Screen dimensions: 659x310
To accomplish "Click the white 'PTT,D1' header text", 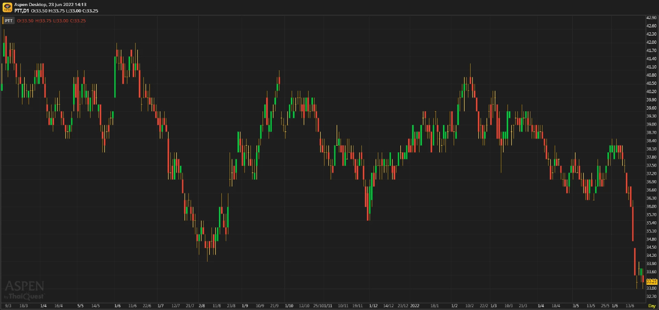I will (22, 10).
